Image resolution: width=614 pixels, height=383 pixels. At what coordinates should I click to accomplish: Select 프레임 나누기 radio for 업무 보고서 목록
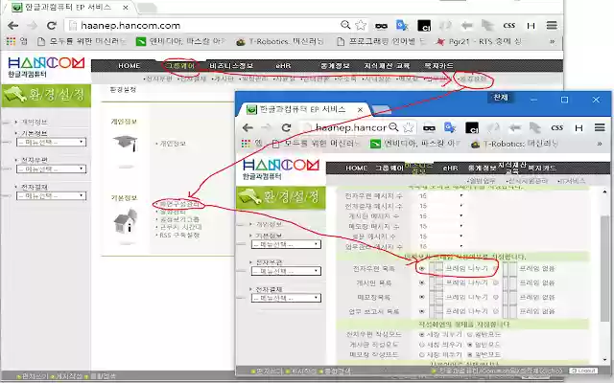(x=422, y=311)
